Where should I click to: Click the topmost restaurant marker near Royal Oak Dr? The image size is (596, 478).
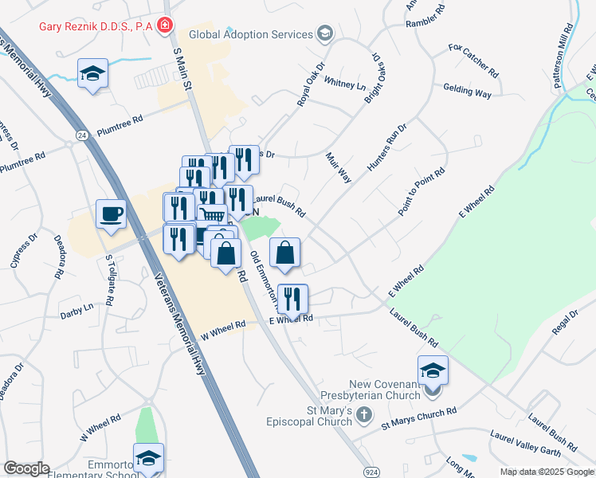point(245,163)
